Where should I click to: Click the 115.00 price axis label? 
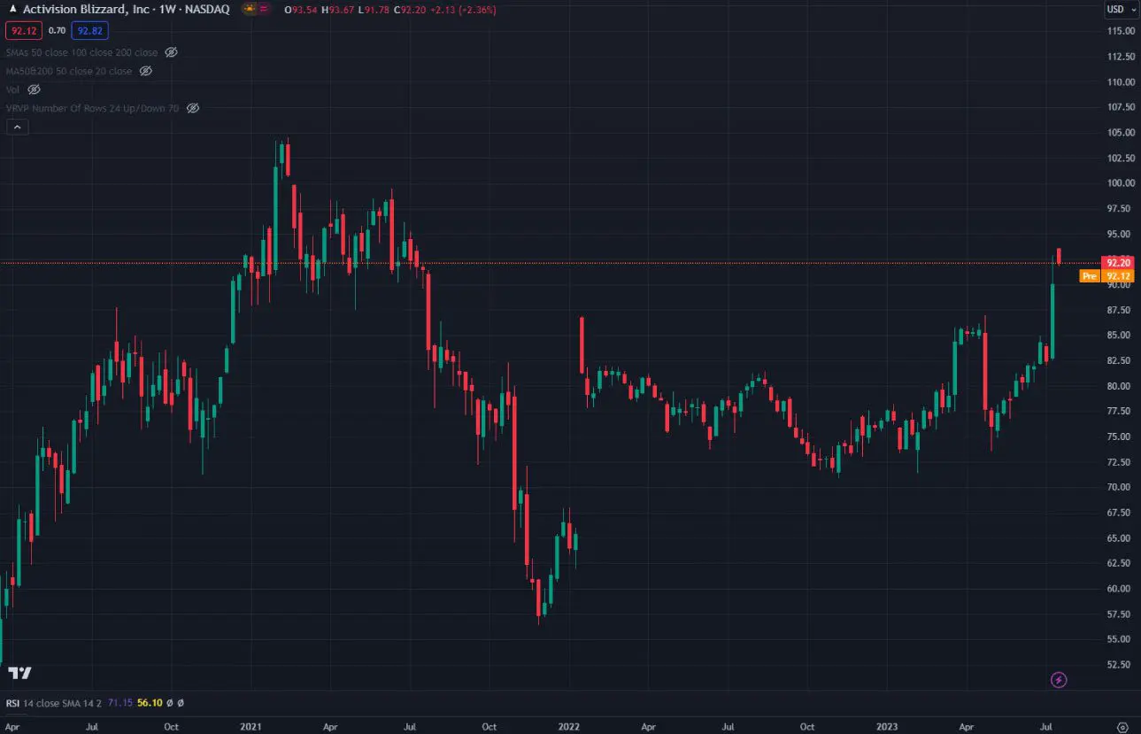[1121, 31]
